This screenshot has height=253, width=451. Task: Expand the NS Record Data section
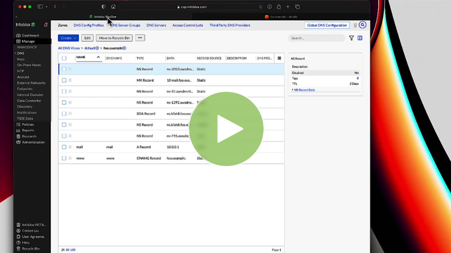click(304, 90)
